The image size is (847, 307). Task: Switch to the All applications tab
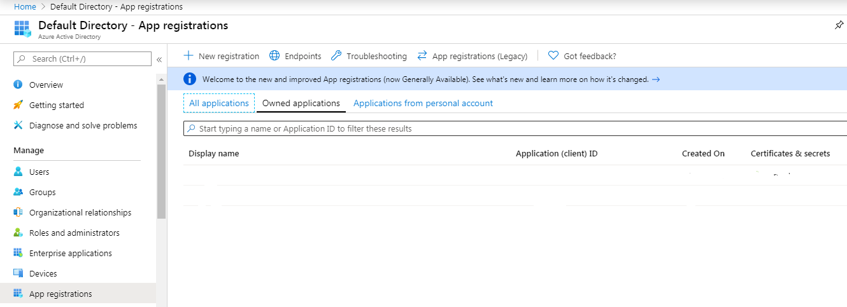pos(219,103)
